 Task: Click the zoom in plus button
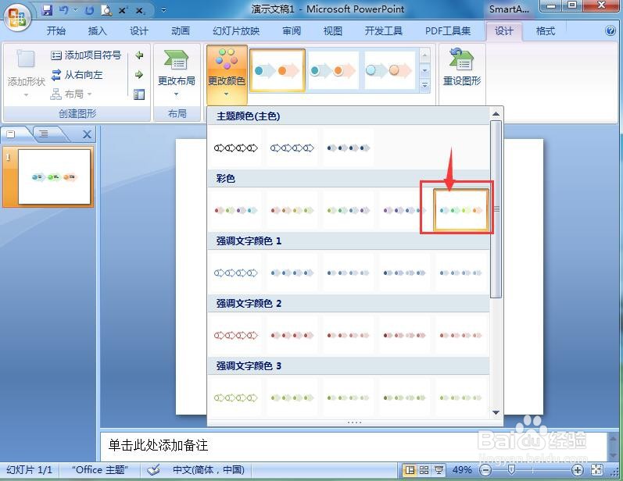[x=577, y=470]
